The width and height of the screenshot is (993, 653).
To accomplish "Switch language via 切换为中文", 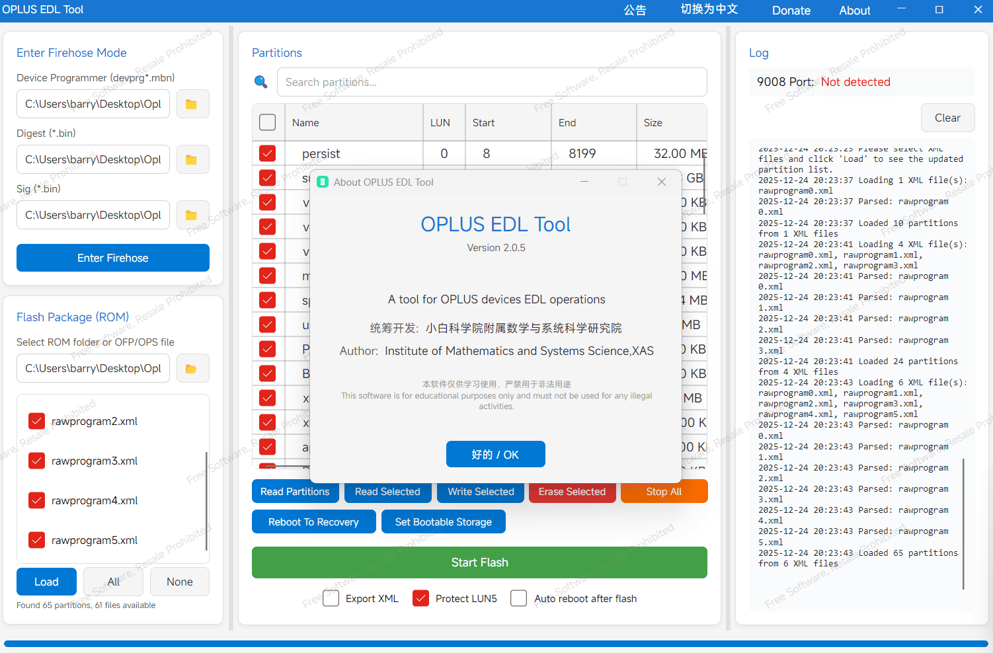I will 709,10.
